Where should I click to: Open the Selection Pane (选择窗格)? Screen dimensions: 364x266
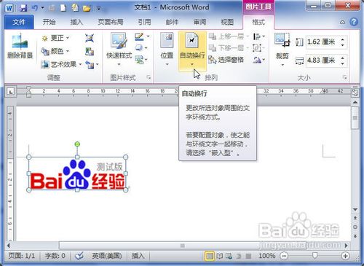(x=226, y=60)
